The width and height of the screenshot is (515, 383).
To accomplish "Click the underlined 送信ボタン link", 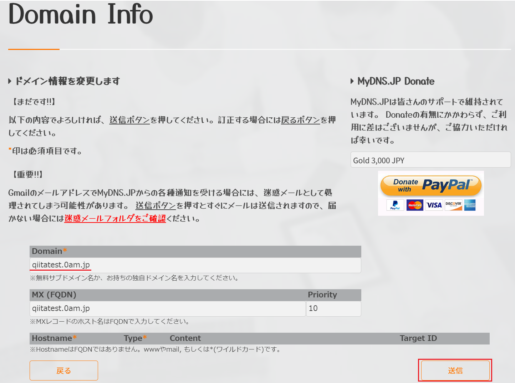I will pyautogui.click(x=129, y=120).
